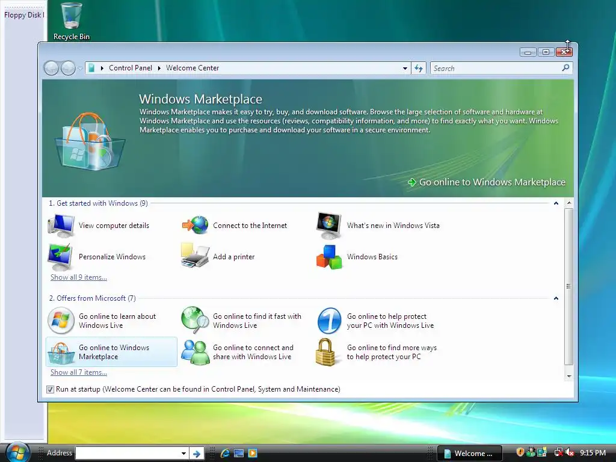Screen dimensions: 616x462
Task: Open the address bar history dropdown
Action: pos(405,69)
